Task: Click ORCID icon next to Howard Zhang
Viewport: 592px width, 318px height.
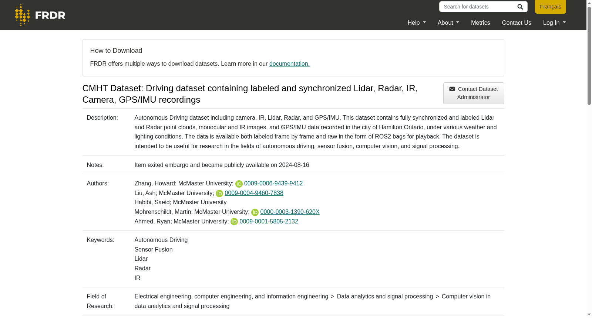Action: coord(239,184)
